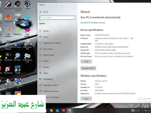Launch the Tool32 eye icon
The height and width of the screenshot is (113, 151).
click(x=27, y=5)
